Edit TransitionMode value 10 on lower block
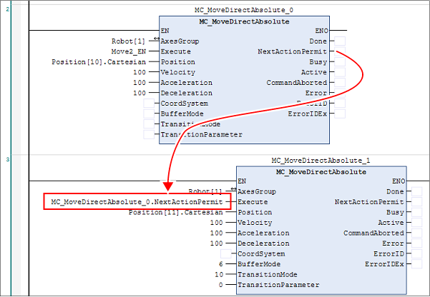 click(223, 274)
